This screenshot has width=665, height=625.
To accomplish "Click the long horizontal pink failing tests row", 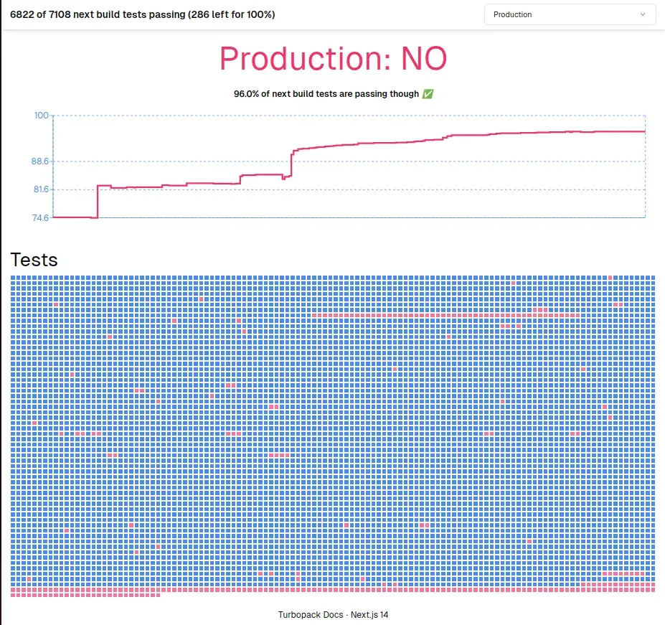I will tap(445, 315).
